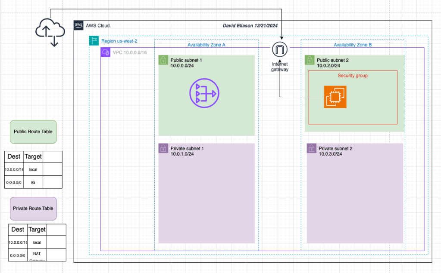This screenshot has height=273, width=441.
Task: Click the Public subnet 2 lock icon
Action: point(310,60)
